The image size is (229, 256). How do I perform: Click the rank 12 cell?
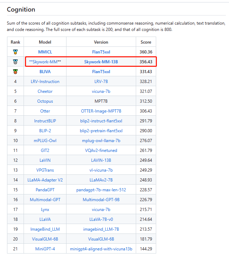coord(15,160)
